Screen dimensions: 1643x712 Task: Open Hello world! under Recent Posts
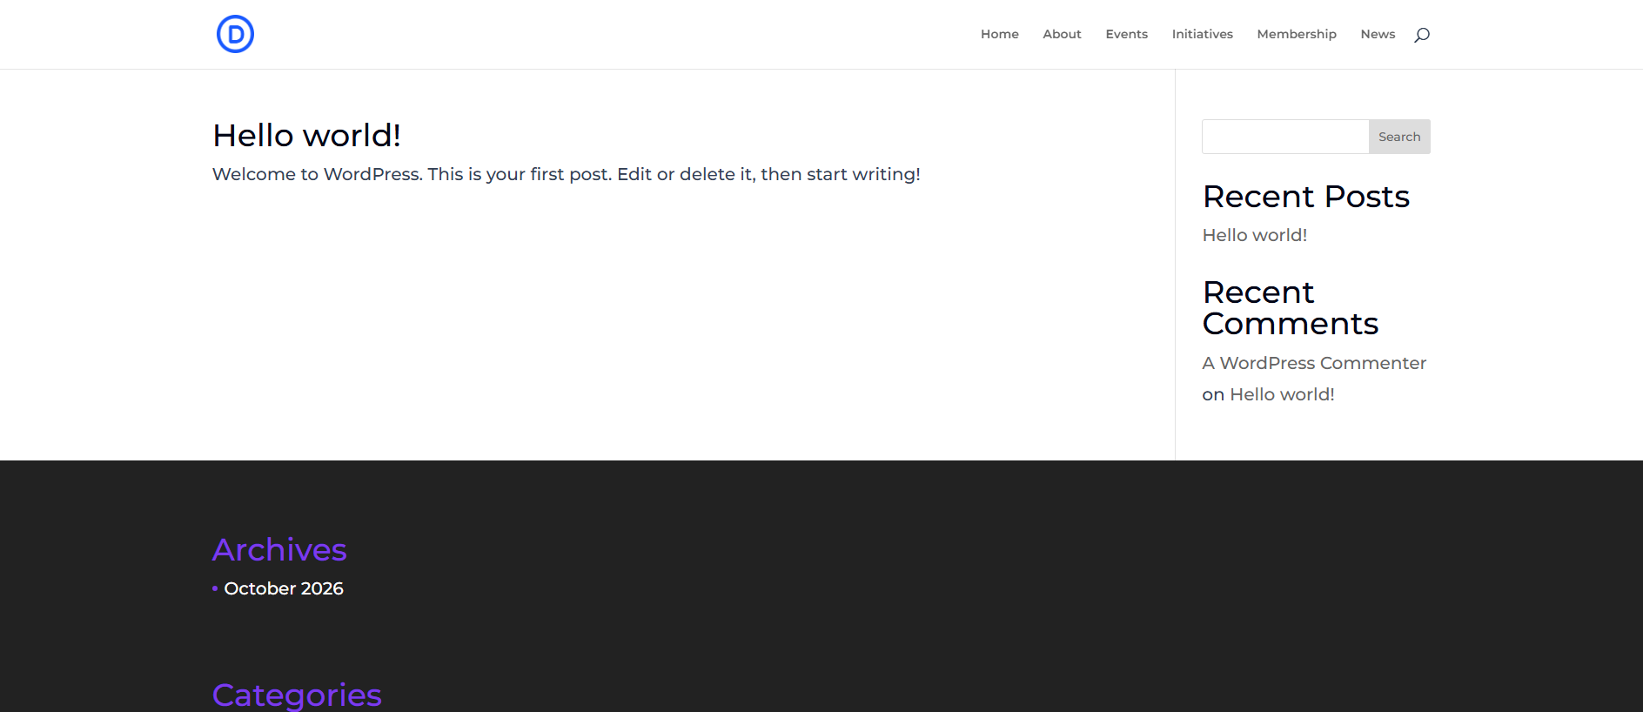click(1254, 235)
